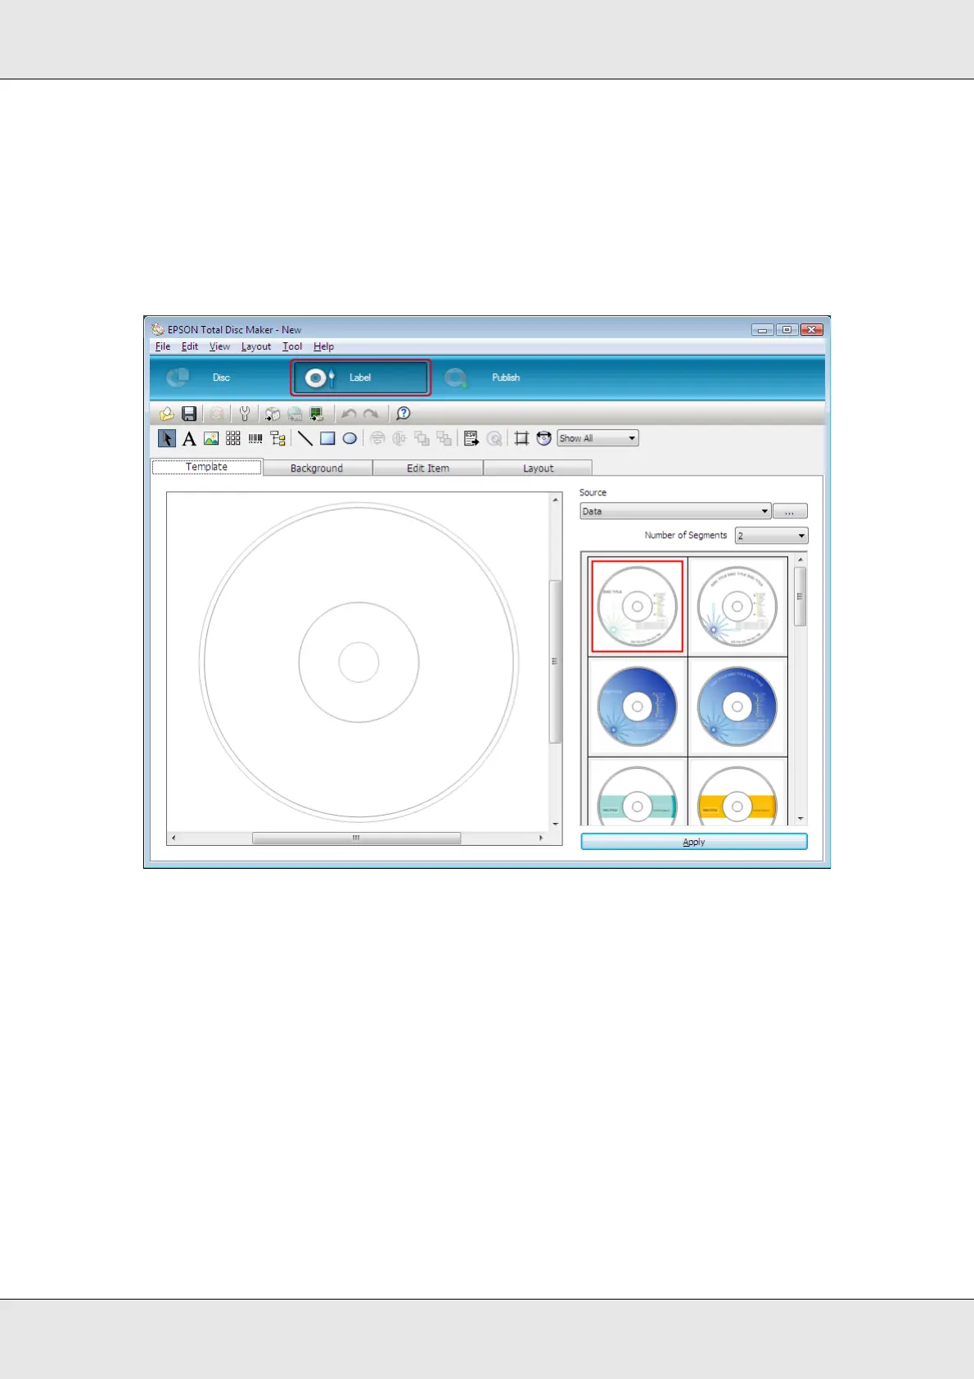Select the white template with blue starburst
The height and width of the screenshot is (1379, 974).
coord(737,607)
